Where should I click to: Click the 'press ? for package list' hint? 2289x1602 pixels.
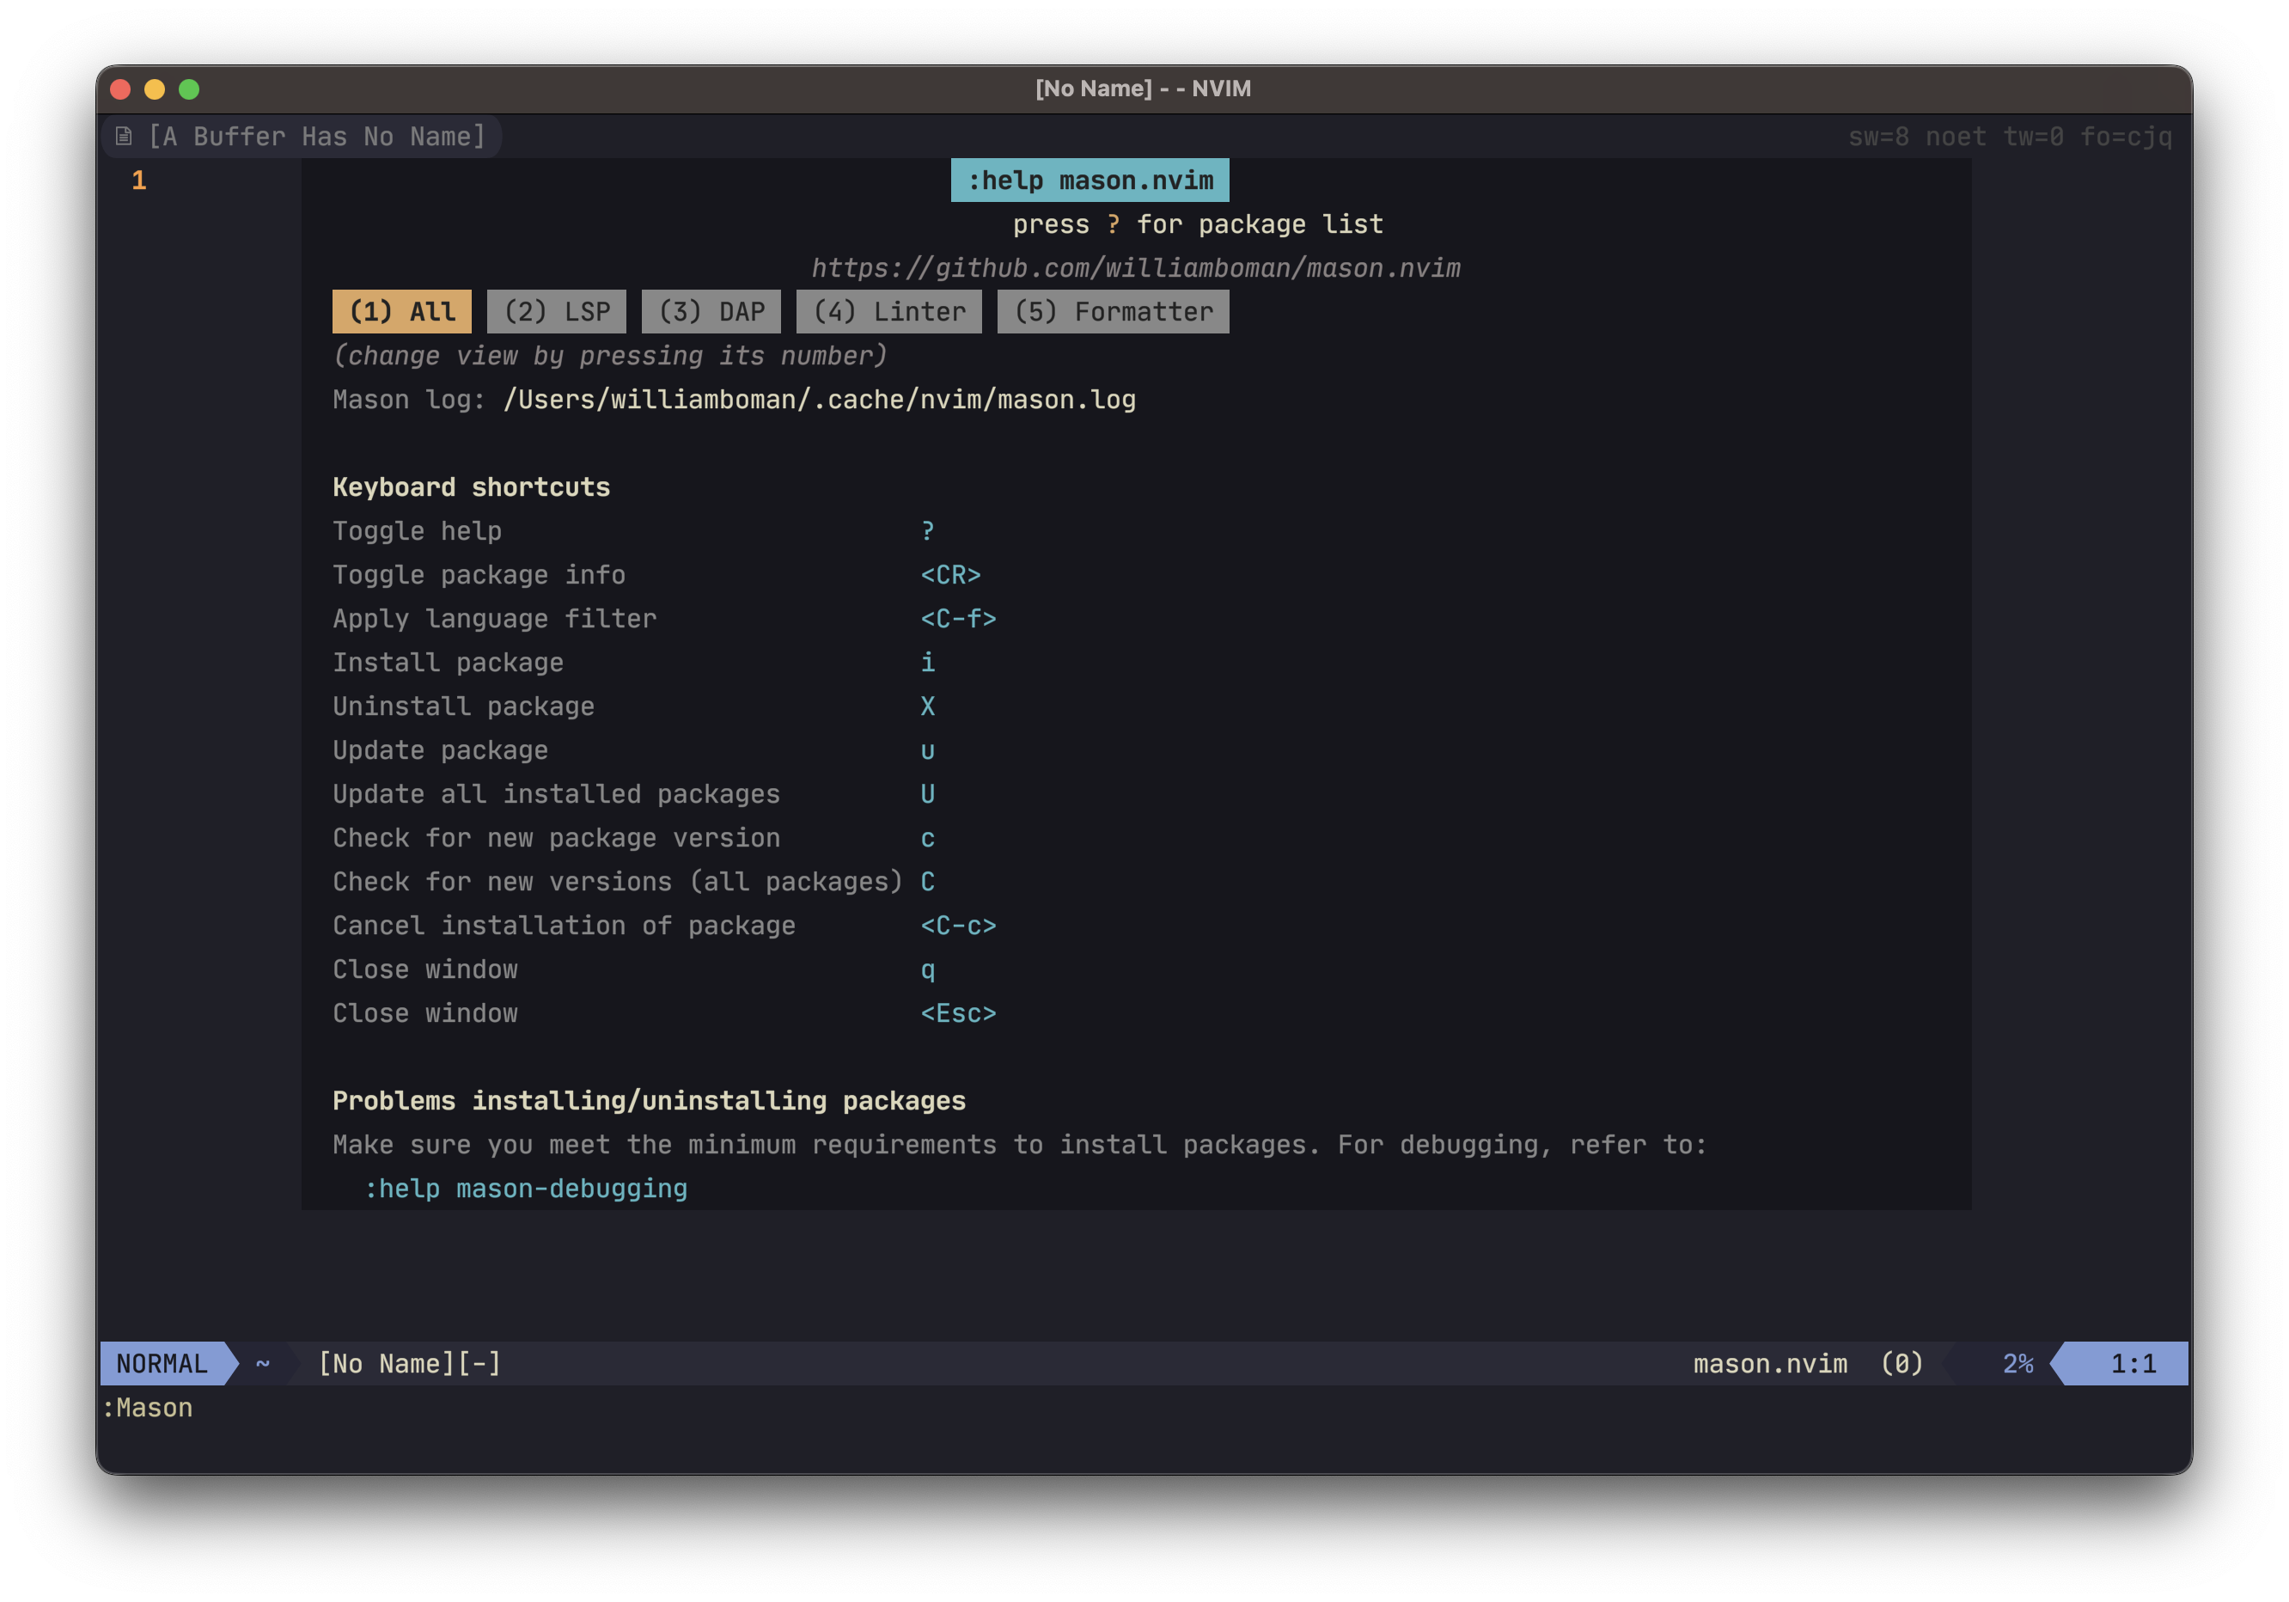coord(1199,224)
